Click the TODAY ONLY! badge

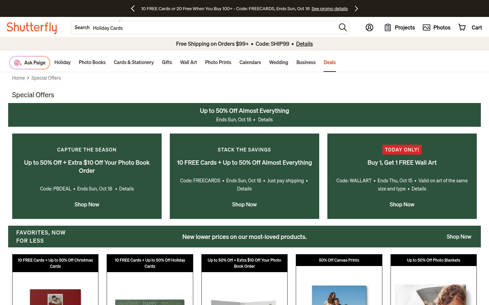coord(402,150)
